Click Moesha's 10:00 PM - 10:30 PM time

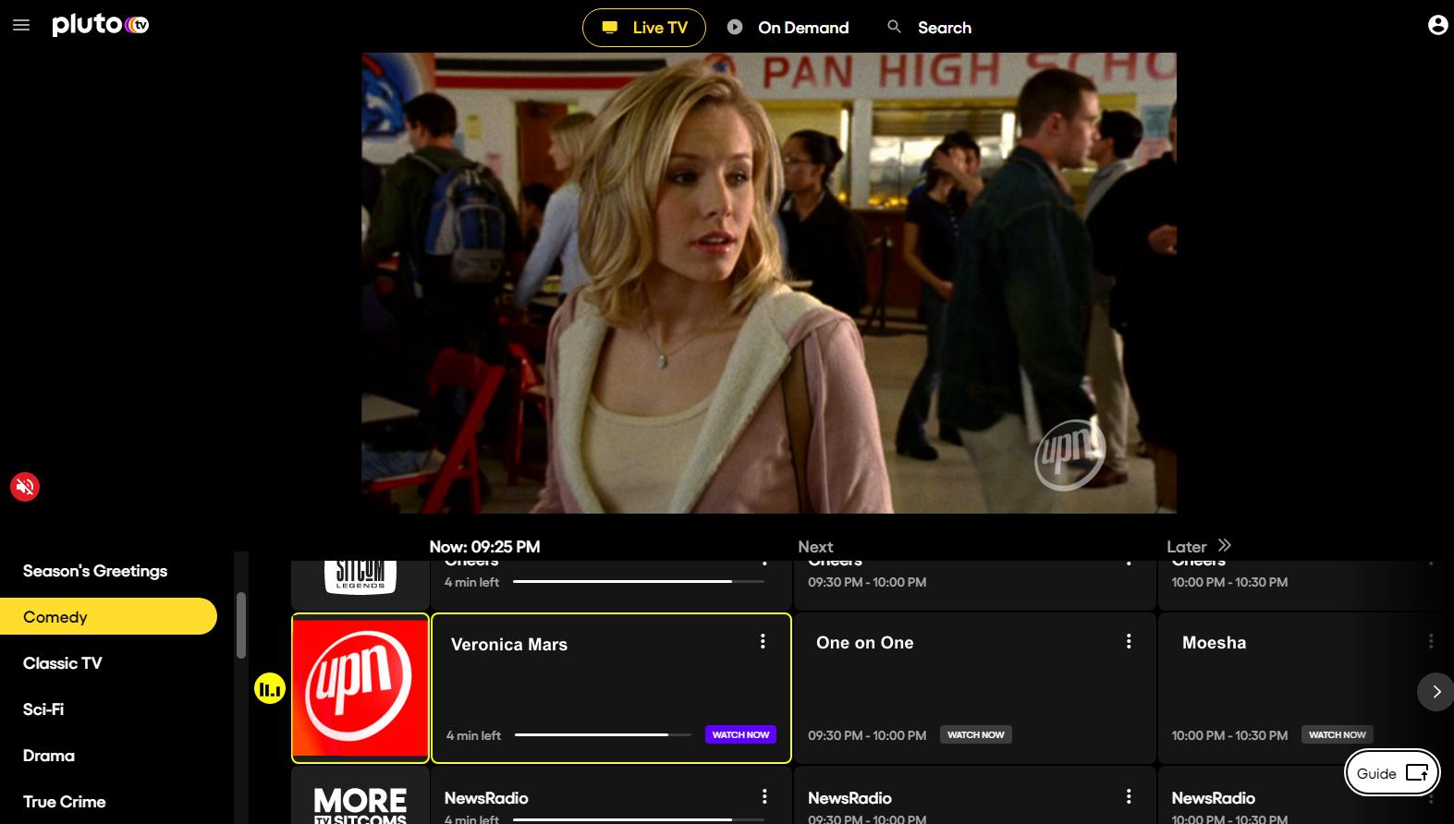coord(1229,735)
